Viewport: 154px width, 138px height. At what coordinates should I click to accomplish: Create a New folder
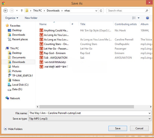[31, 18]
